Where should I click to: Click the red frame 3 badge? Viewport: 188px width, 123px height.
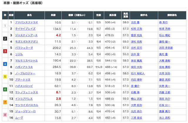5,51
